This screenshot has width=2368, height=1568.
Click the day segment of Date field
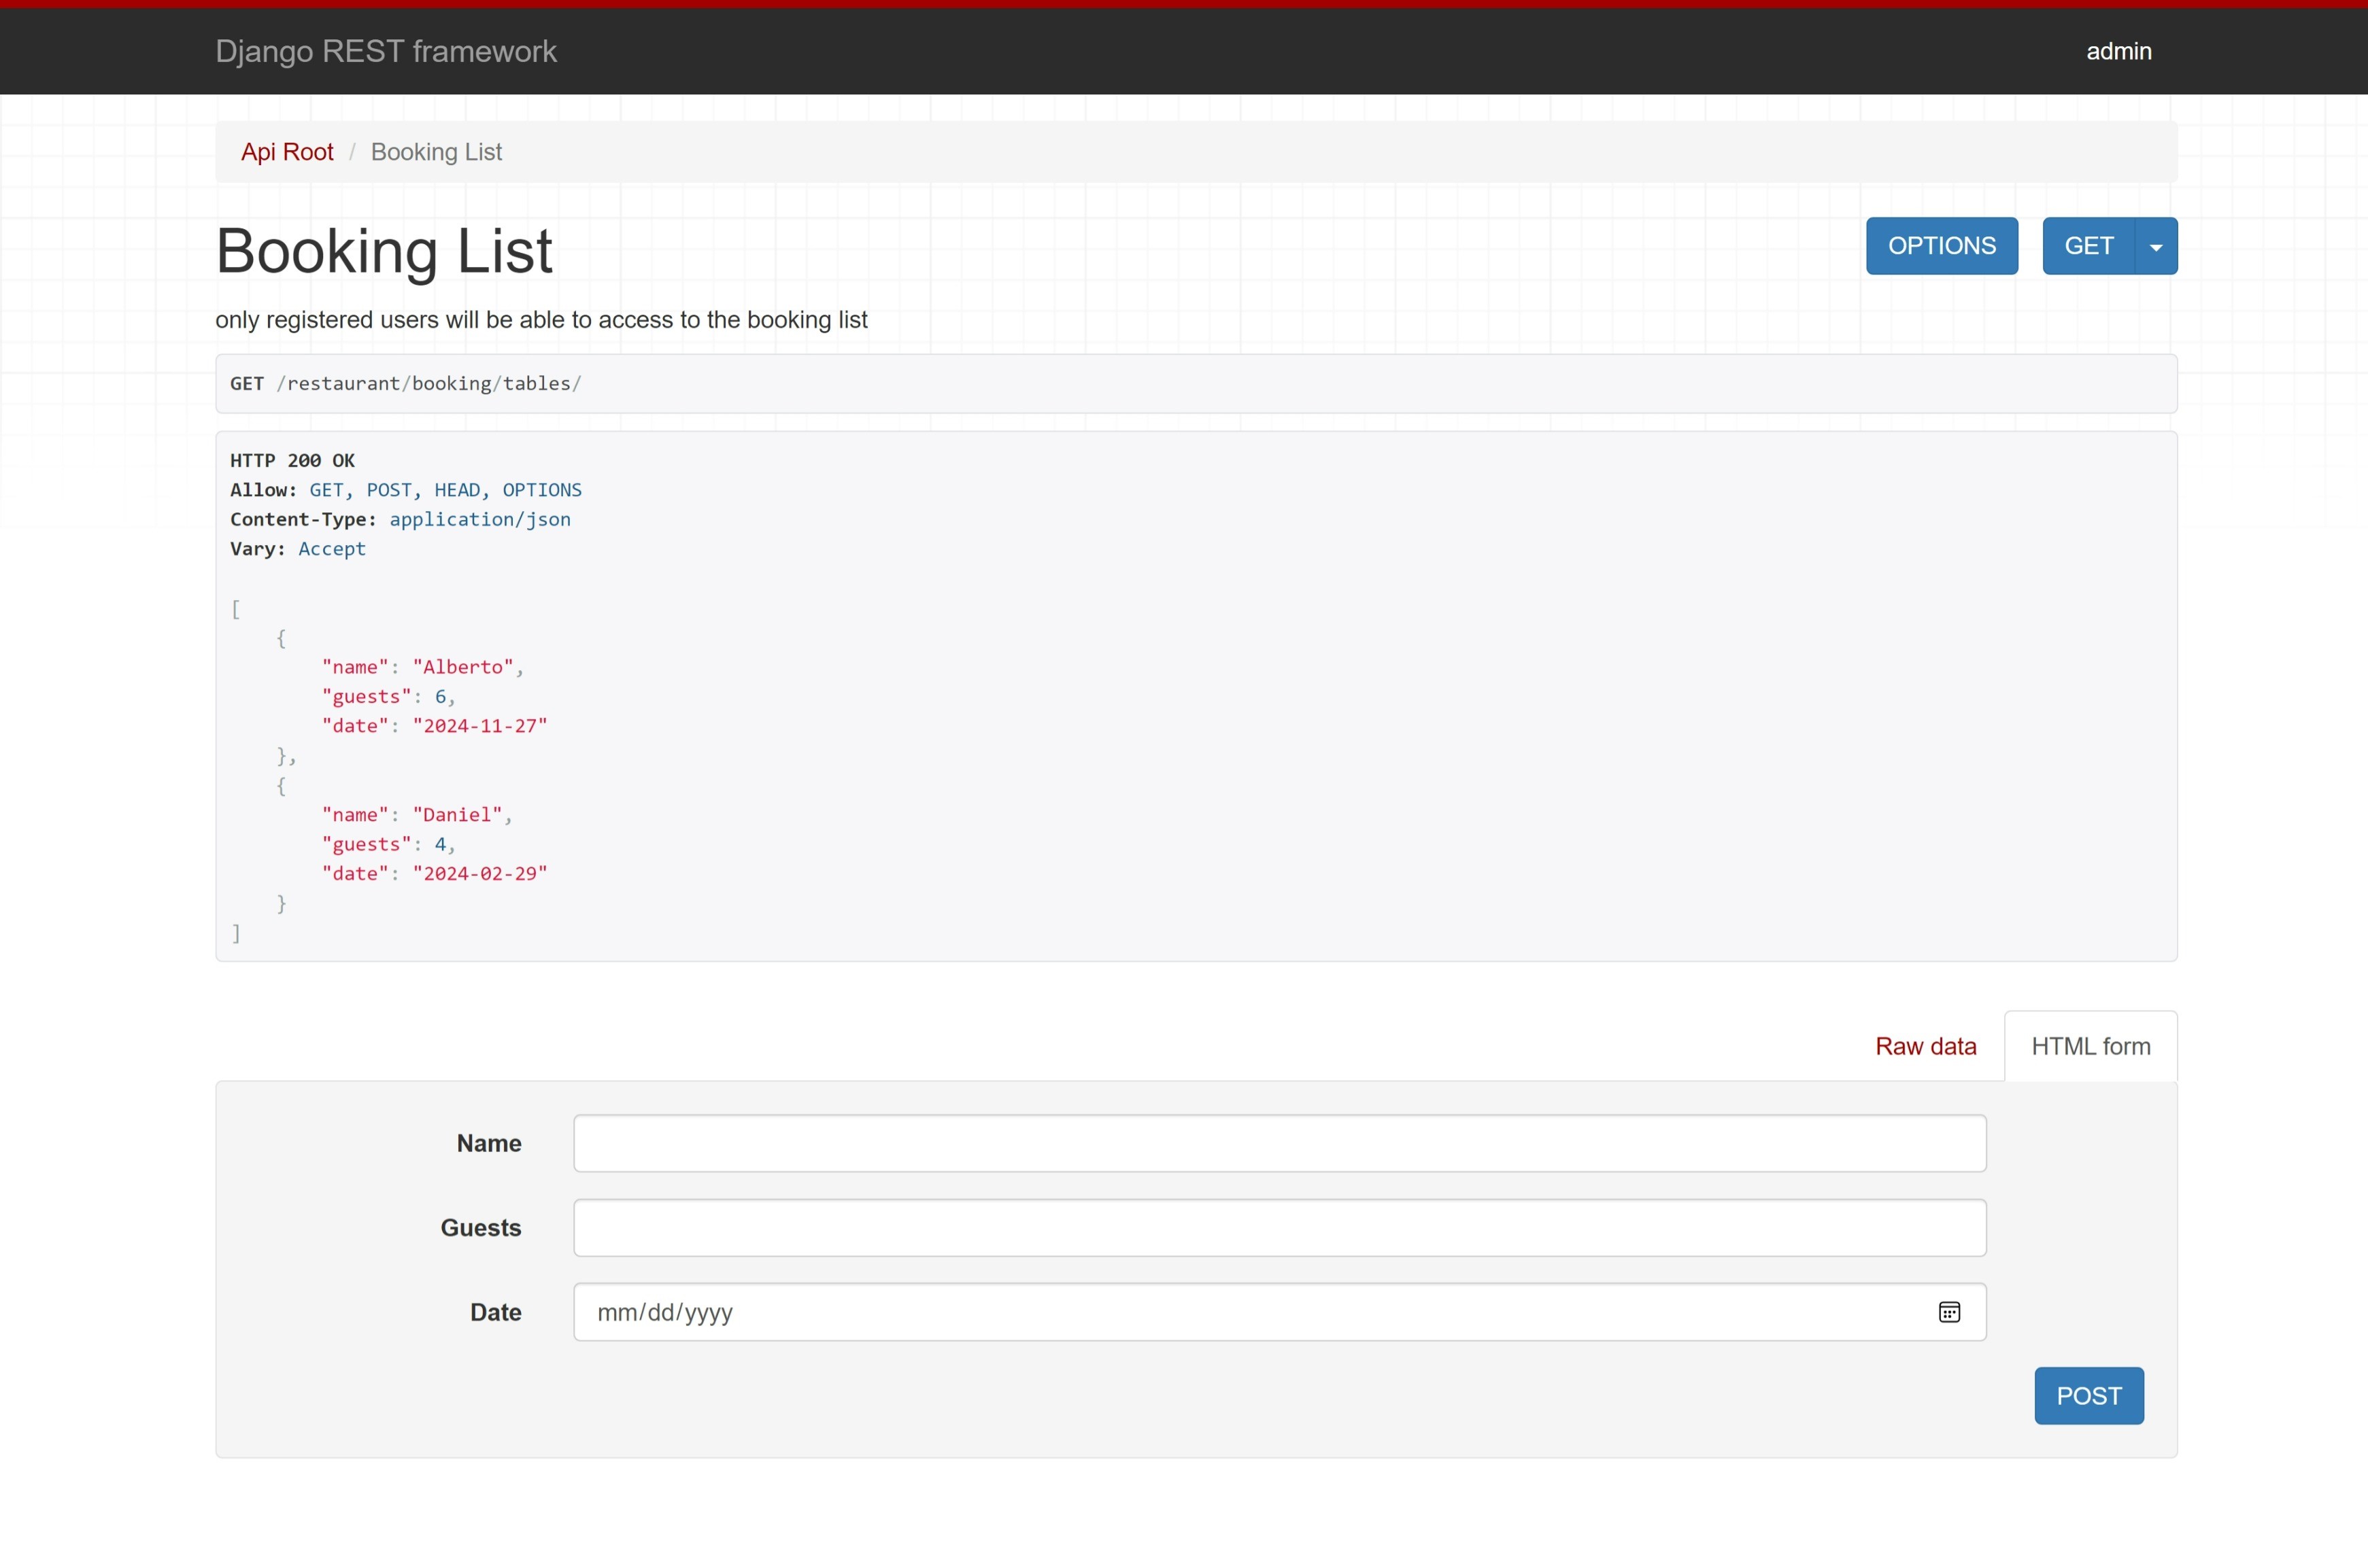pyautogui.click(x=660, y=1312)
